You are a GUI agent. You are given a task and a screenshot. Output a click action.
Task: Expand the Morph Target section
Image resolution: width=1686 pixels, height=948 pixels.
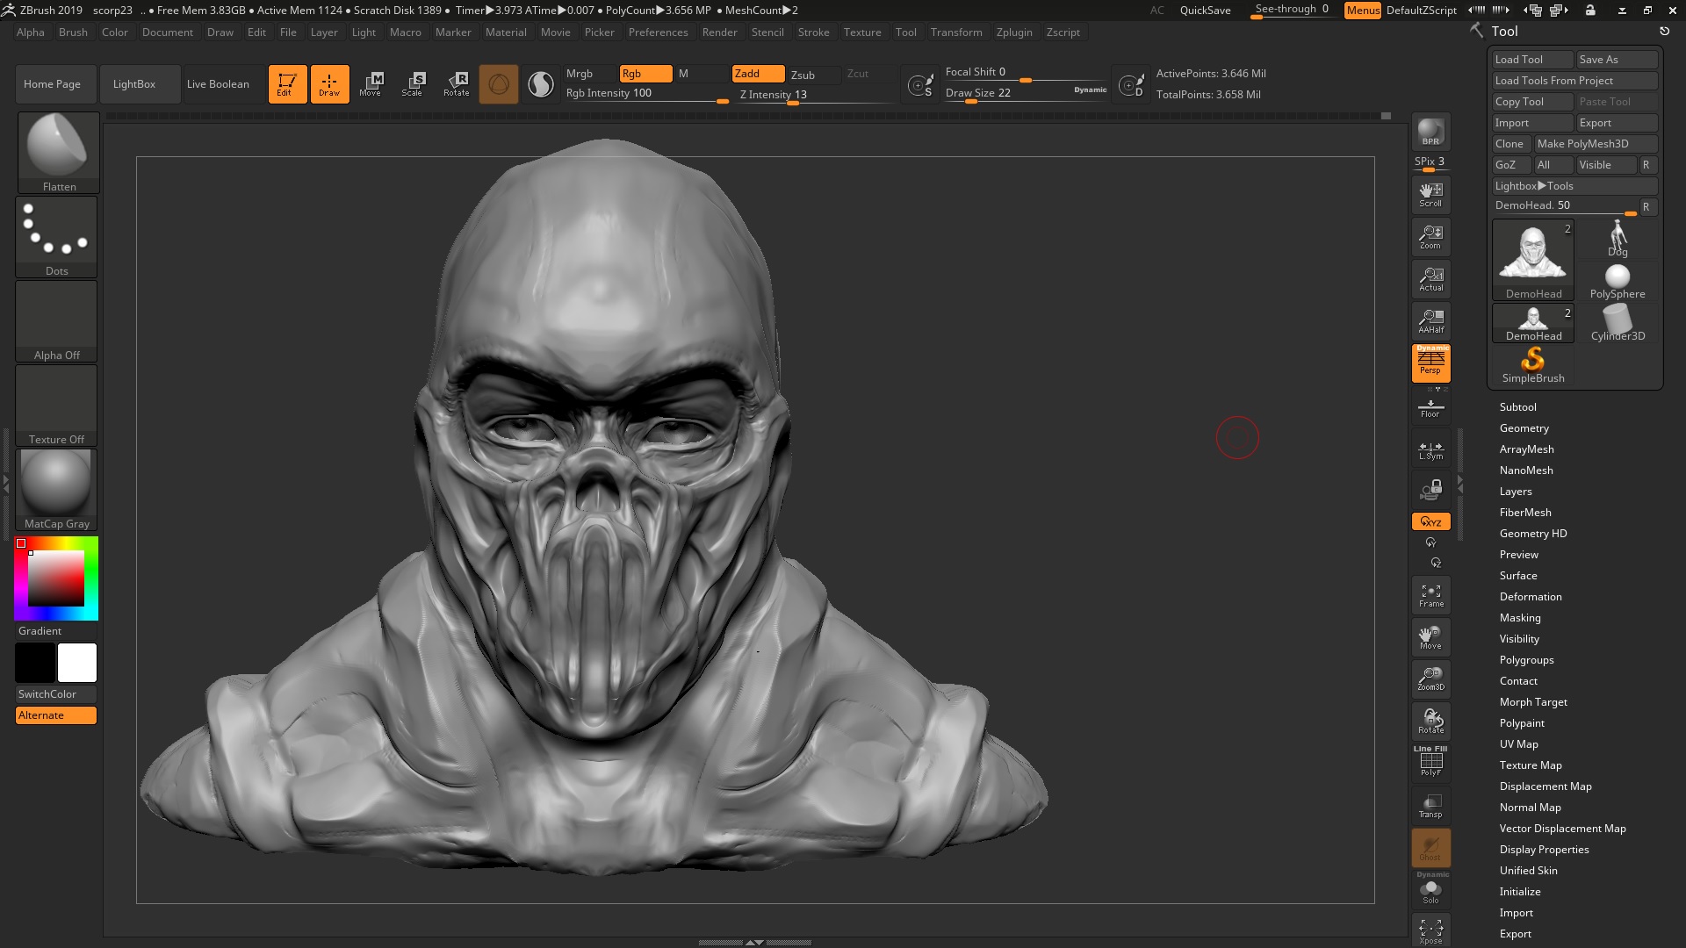[1533, 702]
